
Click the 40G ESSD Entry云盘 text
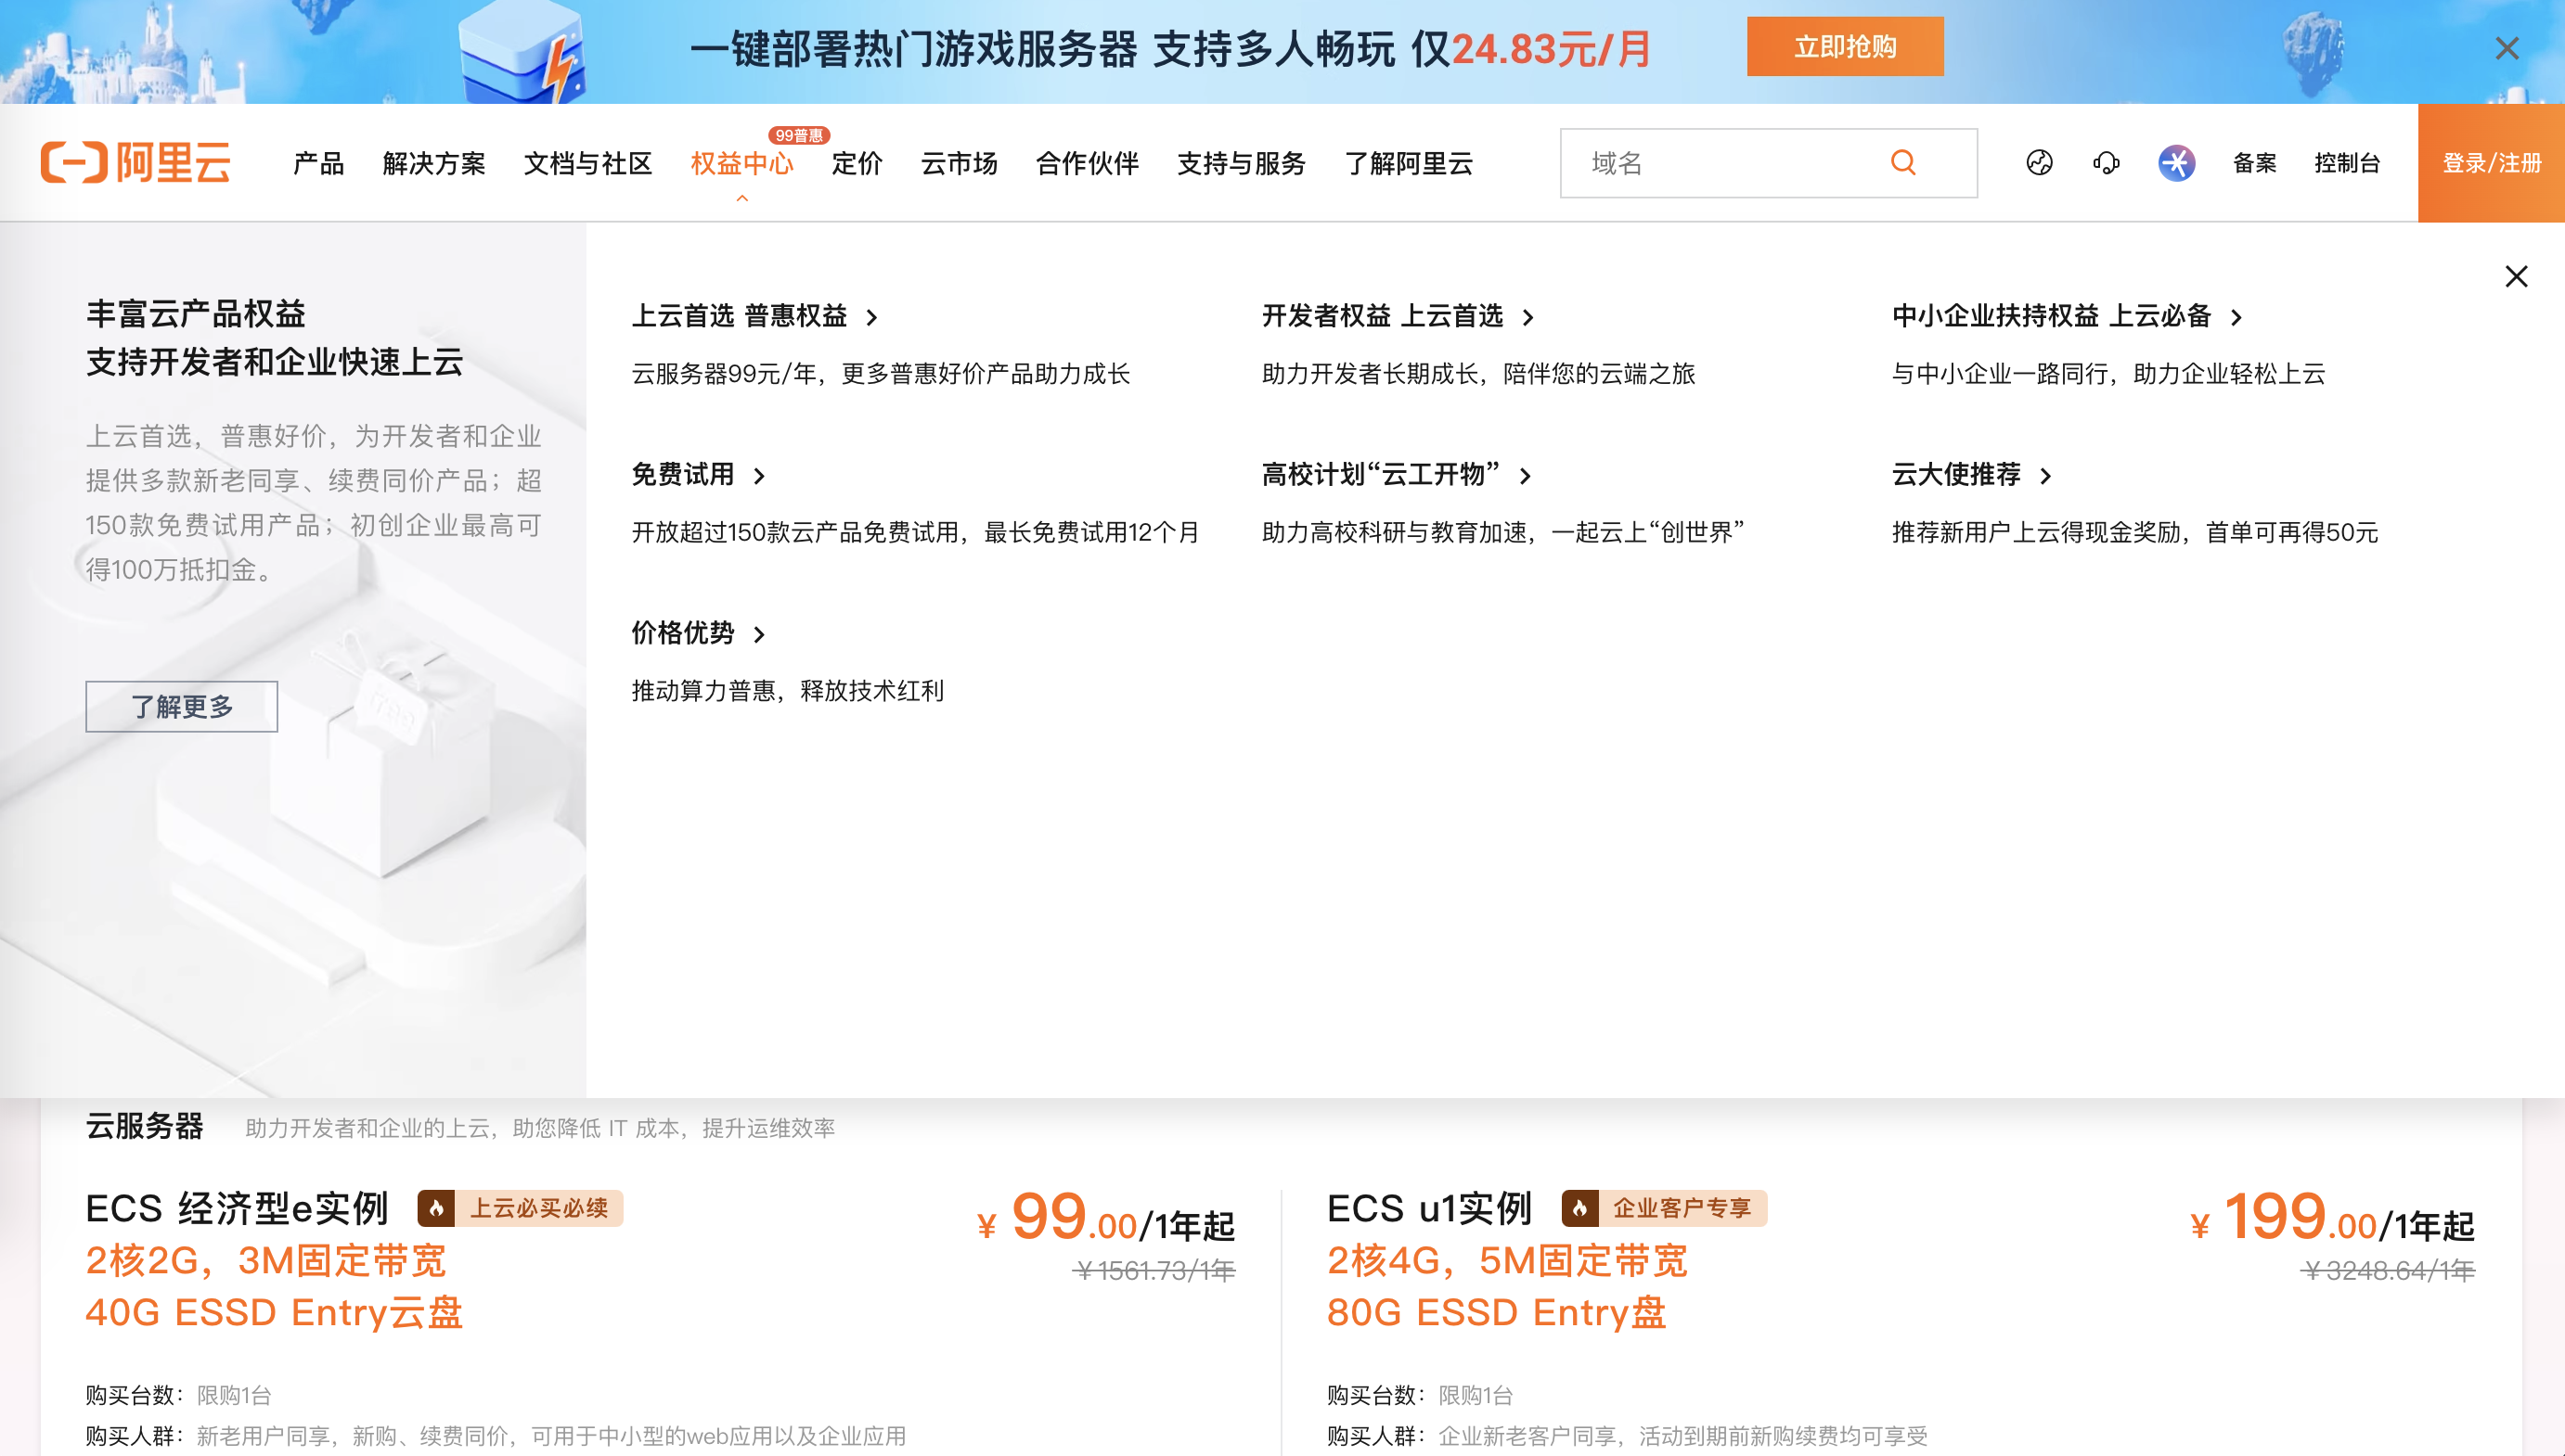point(274,1312)
